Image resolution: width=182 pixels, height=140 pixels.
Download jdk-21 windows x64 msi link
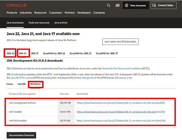pos(116,121)
